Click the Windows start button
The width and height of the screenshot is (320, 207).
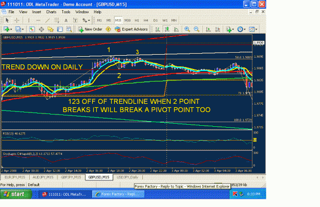coord(16,194)
